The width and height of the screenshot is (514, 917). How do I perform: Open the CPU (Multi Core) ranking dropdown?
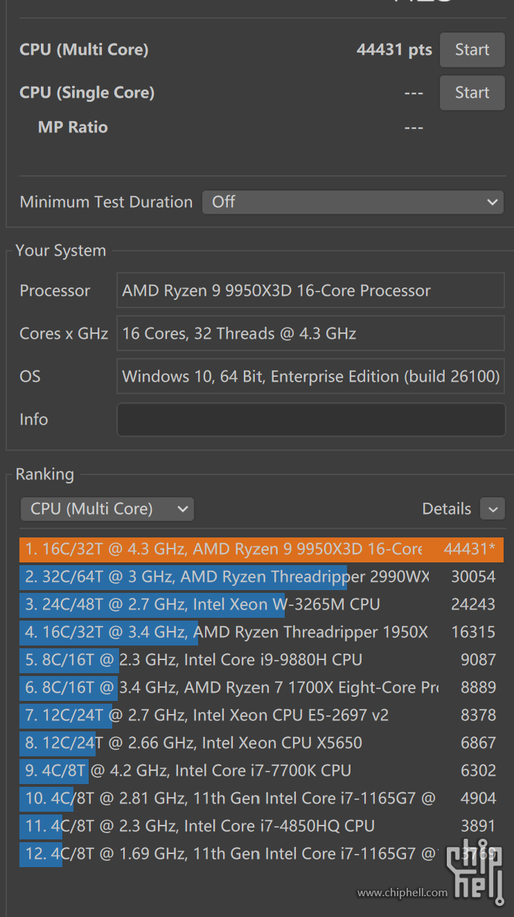(107, 509)
